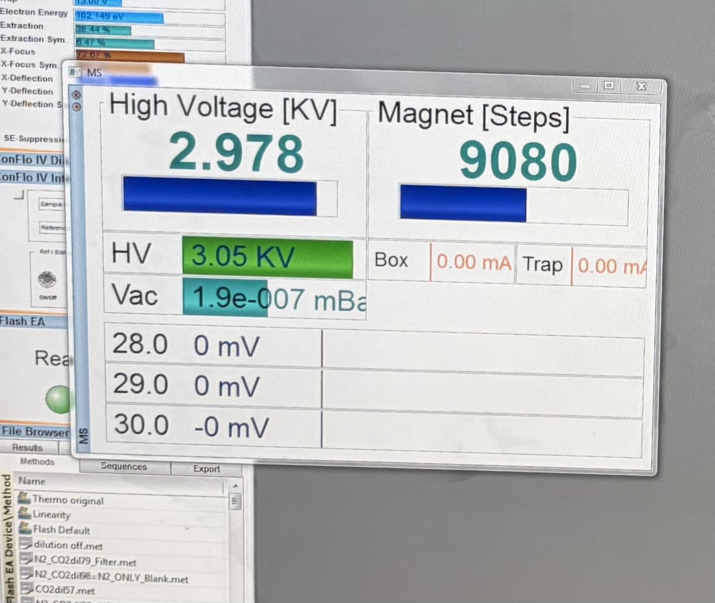Image resolution: width=715 pixels, height=603 pixels.
Task: Open the Sequences tab
Action: point(124,467)
